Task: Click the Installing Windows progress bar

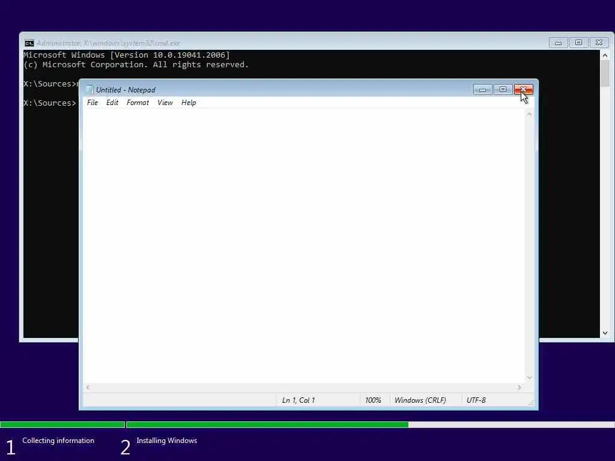Action: pos(370,424)
